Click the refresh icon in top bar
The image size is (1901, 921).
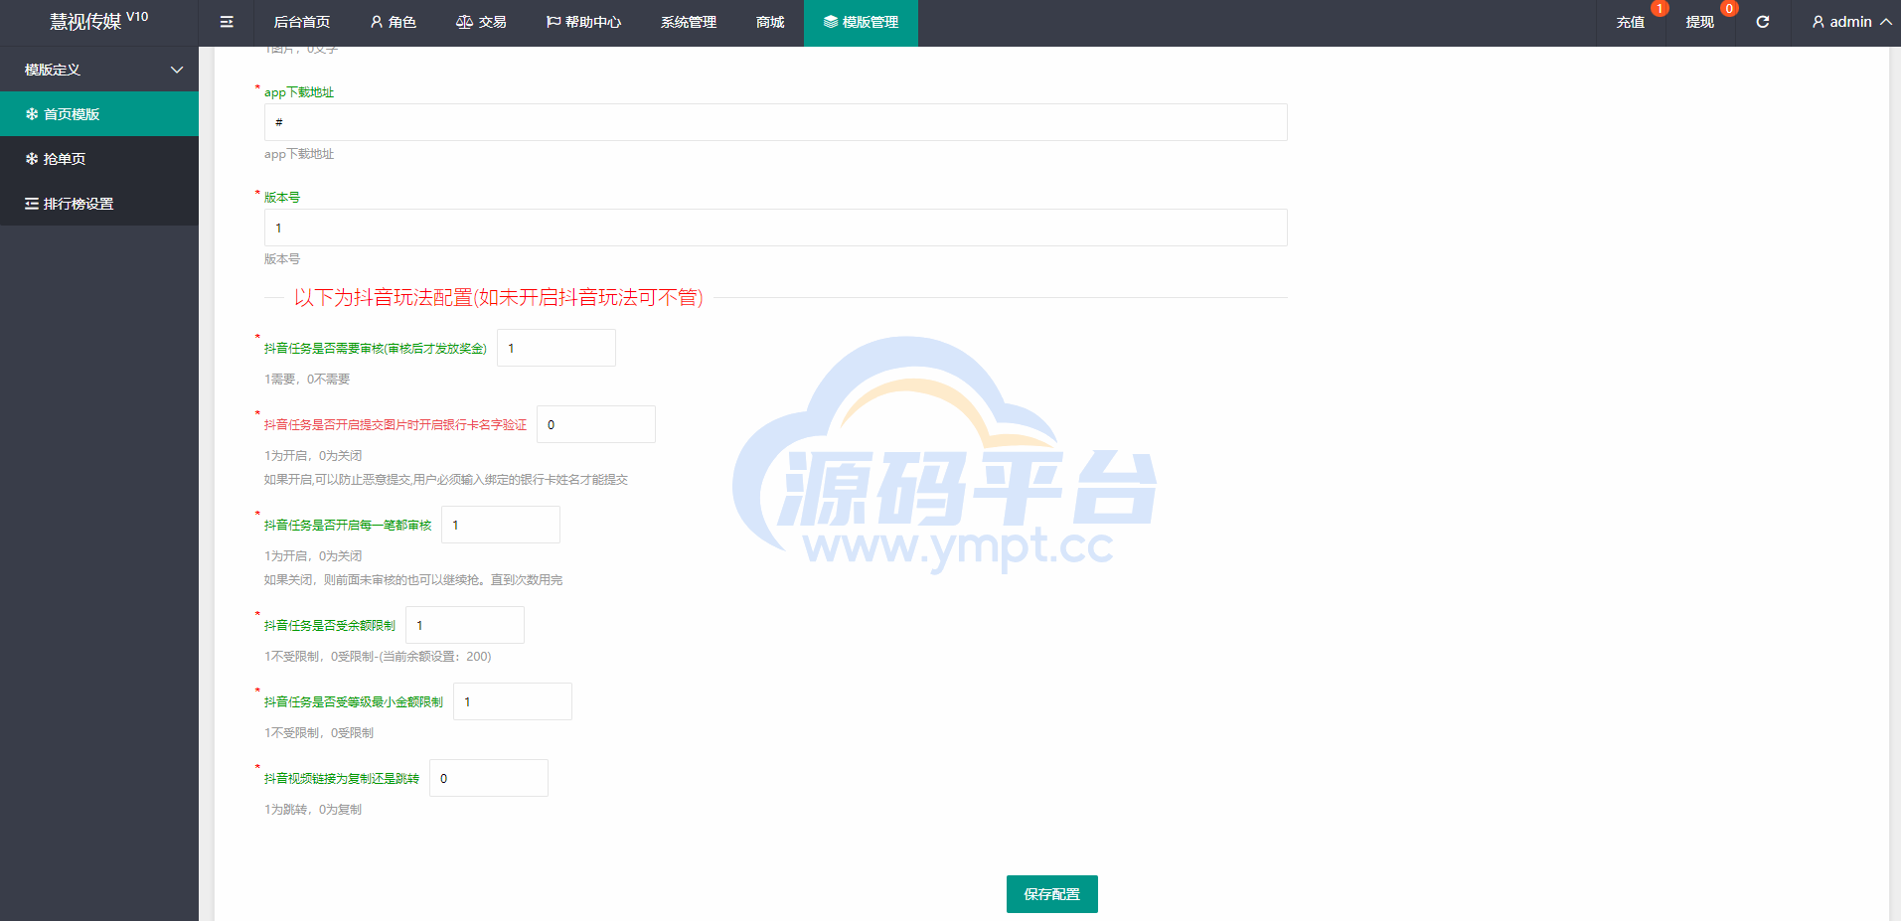(x=1763, y=22)
